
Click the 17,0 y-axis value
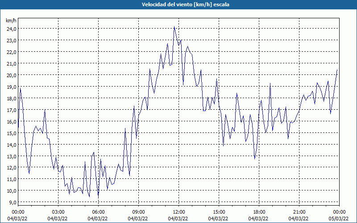[12, 110]
